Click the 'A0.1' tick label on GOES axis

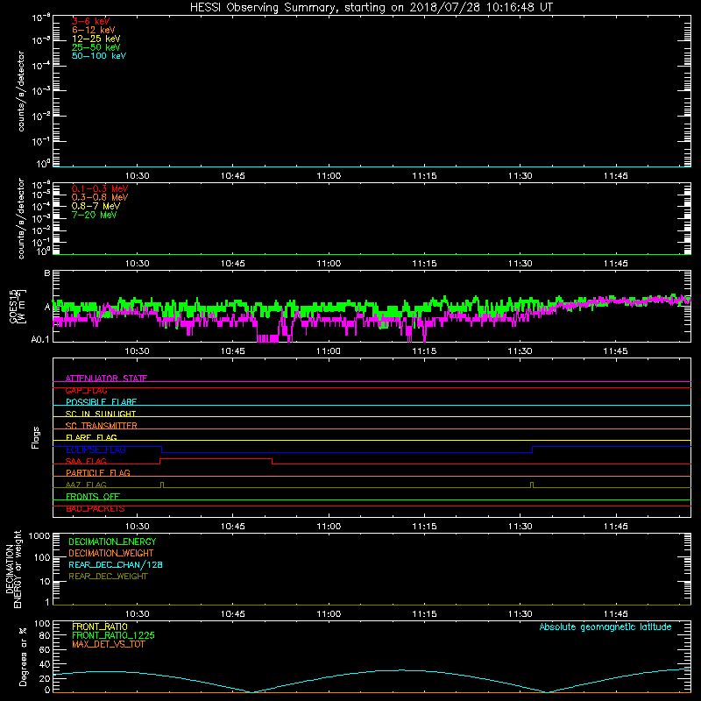tap(40, 340)
